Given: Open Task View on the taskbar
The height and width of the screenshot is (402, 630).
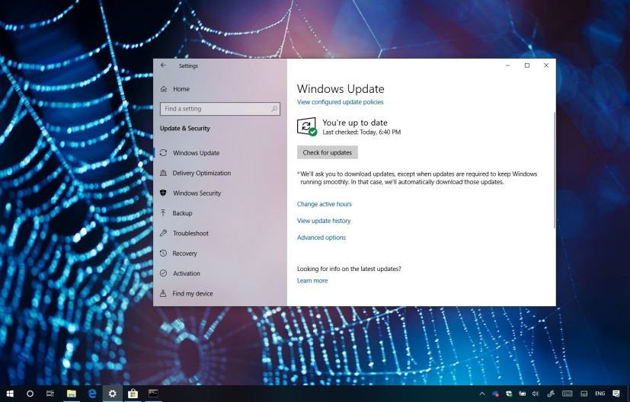Looking at the screenshot, I should tap(50, 394).
